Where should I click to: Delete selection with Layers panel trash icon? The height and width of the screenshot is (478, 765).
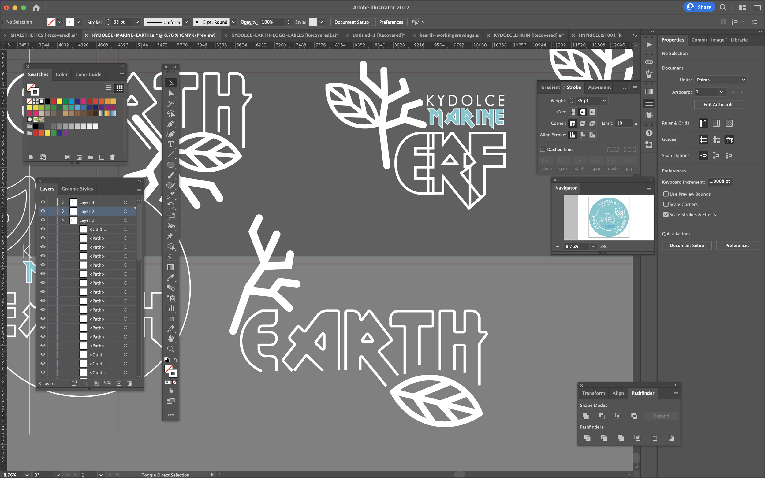tap(129, 383)
